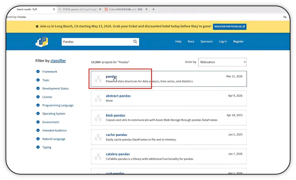296x180 pixels.
Task: Switch to the ERROR pandas-3.0.2 tab
Action: [80, 9]
